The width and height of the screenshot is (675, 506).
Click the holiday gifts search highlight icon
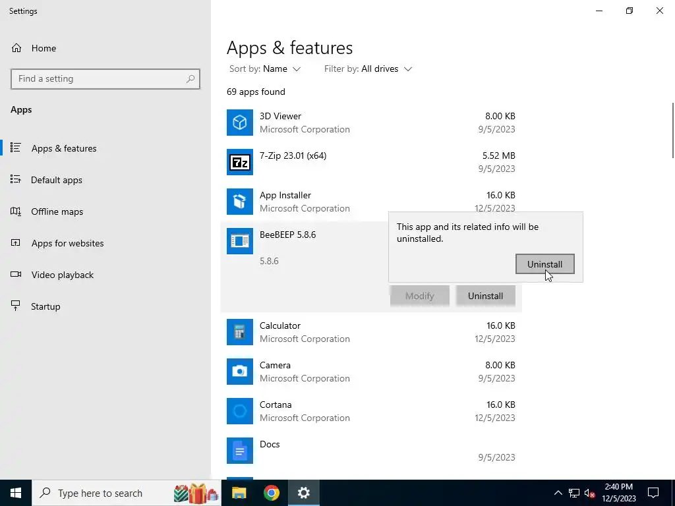pyautogui.click(x=196, y=493)
